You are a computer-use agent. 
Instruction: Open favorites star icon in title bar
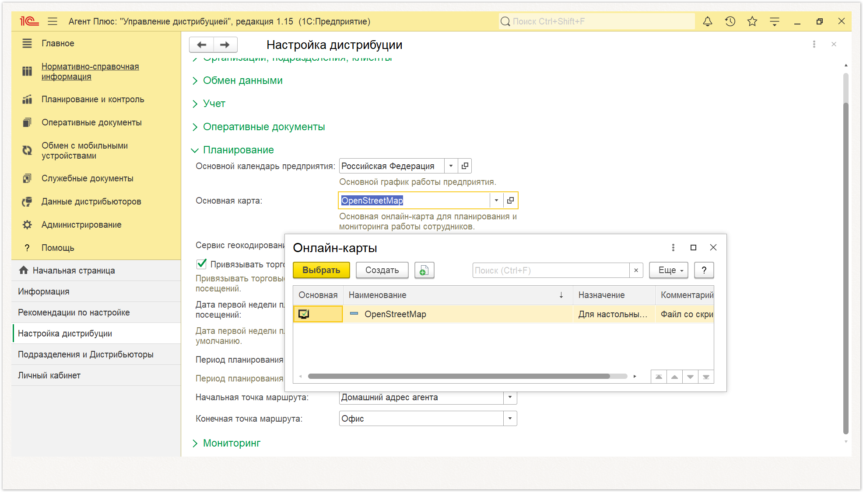[x=752, y=21]
